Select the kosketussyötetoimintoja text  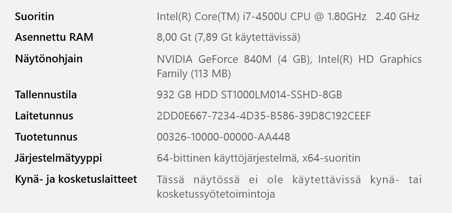point(216,194)
